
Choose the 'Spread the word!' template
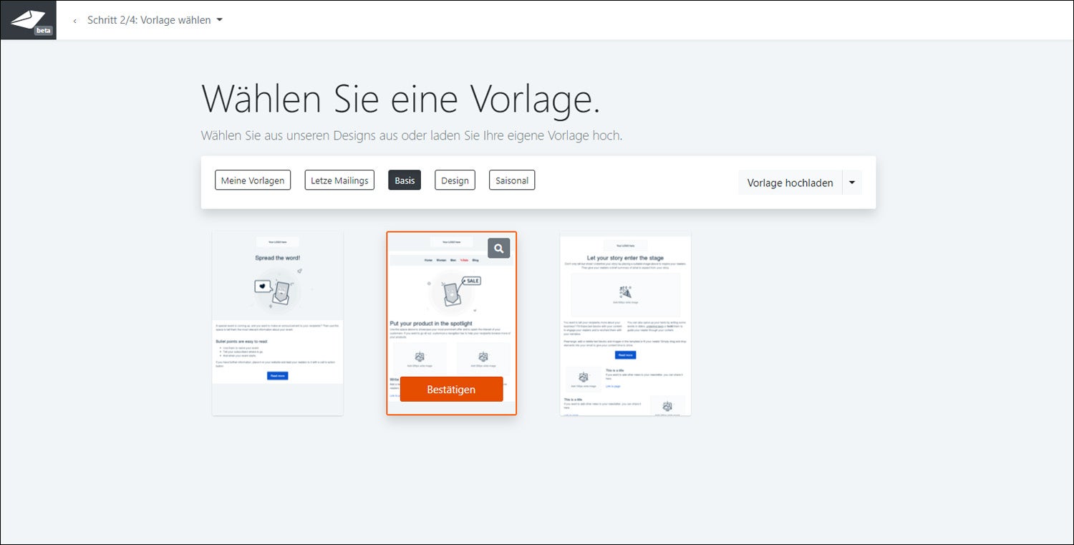click(x=278, y=323)
